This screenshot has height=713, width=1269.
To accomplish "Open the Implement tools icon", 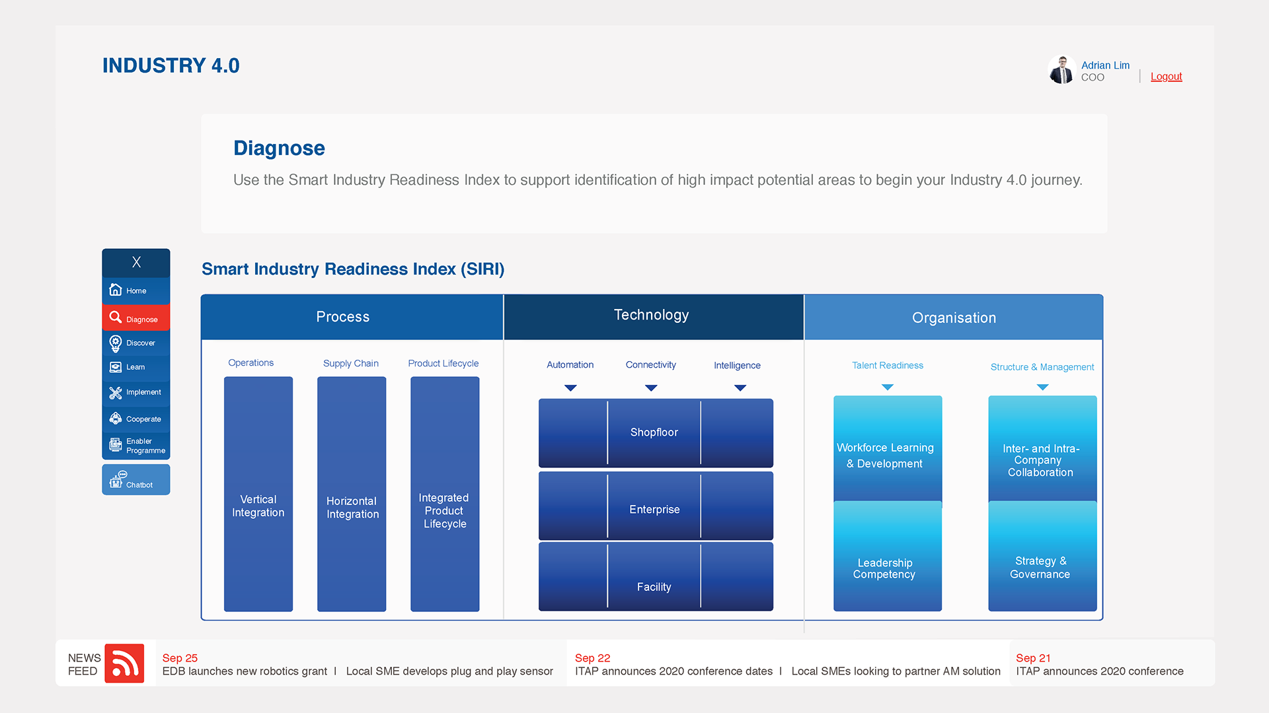I will click(x=116, y=393).
